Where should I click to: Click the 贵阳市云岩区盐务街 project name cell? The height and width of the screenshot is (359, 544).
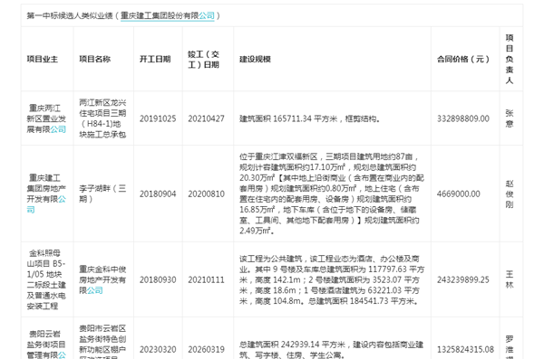102,341
